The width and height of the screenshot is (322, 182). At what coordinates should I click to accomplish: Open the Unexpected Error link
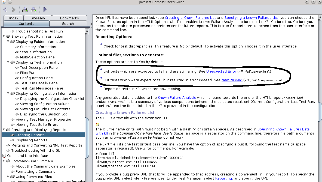[x=221, y=71]
